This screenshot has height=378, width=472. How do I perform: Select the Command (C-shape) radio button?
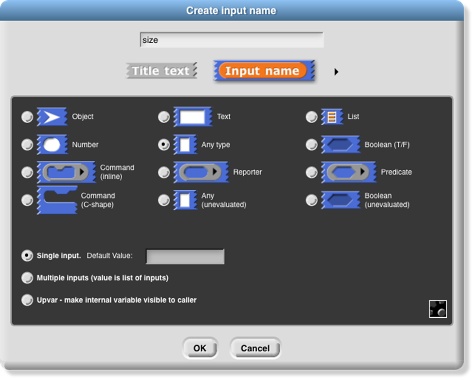click(27, 200)
